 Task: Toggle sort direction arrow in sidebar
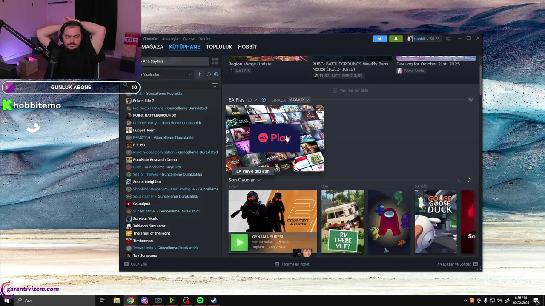199,74
